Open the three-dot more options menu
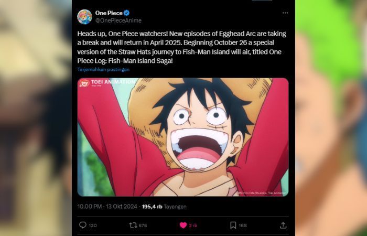Screen dimensions: 367x236 pos(285,13)
